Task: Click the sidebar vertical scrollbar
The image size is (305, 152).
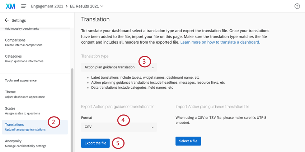Action: 72,107
